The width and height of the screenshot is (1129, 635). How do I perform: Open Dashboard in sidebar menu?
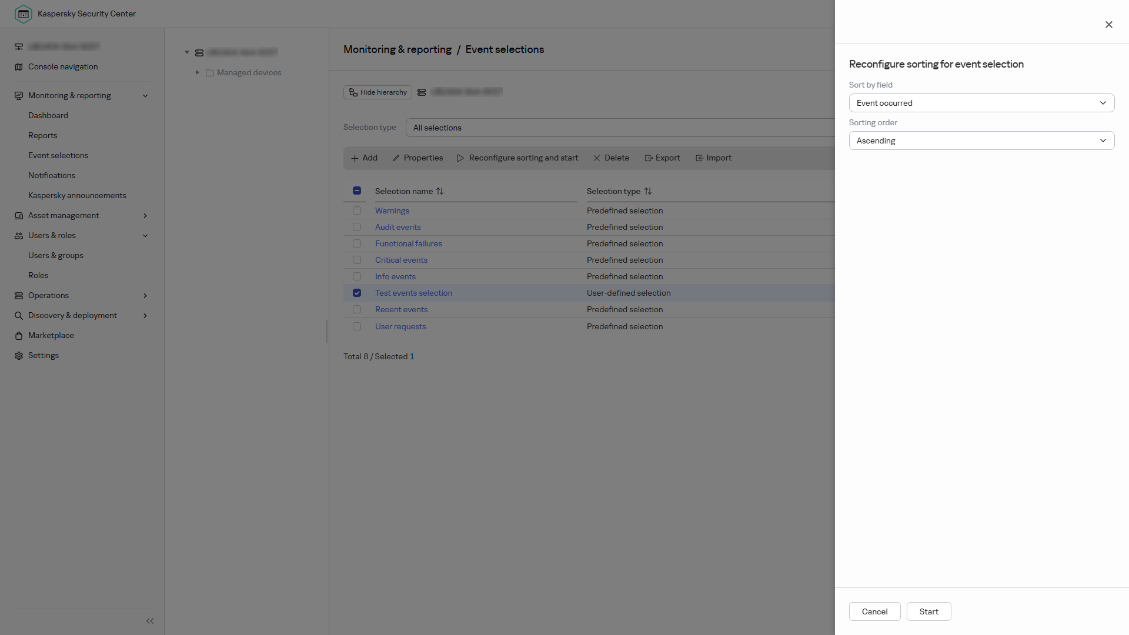(x=48, y=116)
